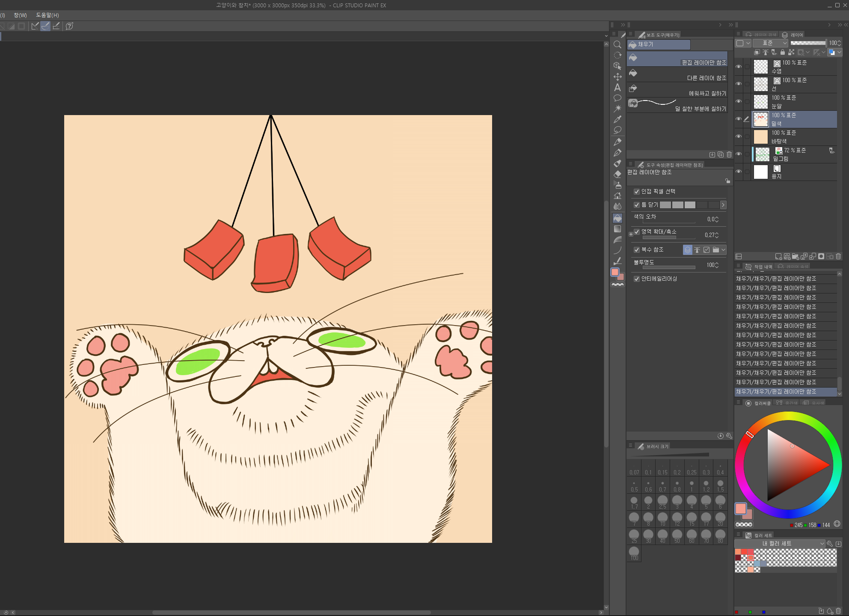
Task: Select the Eyedropper tool
Action: (x=617, y=119)
